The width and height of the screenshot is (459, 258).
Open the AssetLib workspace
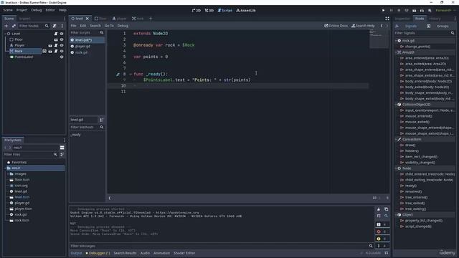coord(246,10)
